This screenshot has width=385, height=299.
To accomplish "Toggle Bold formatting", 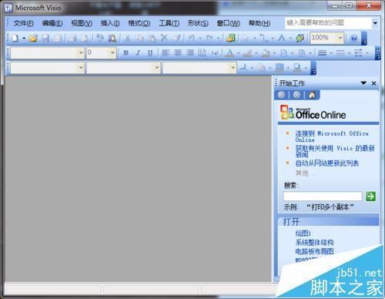I will [126, 52].
